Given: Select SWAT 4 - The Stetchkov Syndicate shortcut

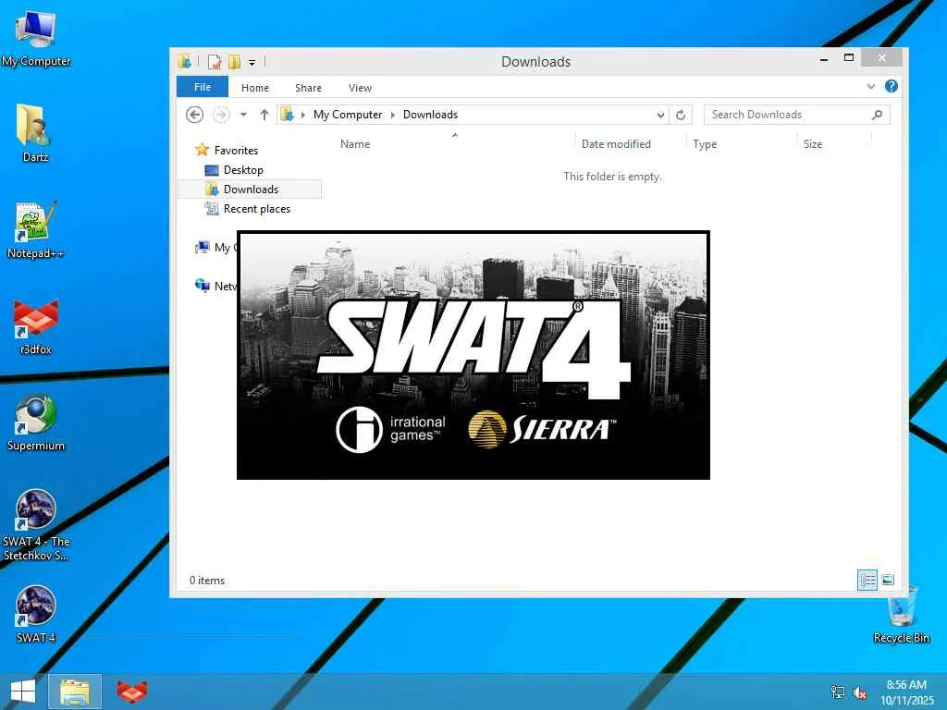Looking at the screenshot, I should pyautogui.click(x=36, y=524).
